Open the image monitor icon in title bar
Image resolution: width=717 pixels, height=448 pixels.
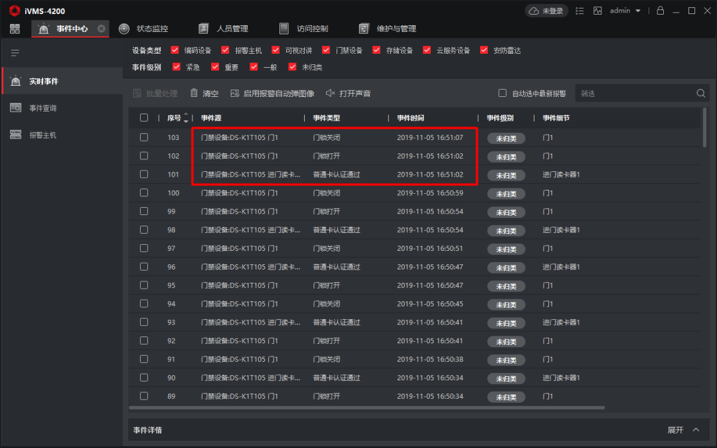point(597,11)
